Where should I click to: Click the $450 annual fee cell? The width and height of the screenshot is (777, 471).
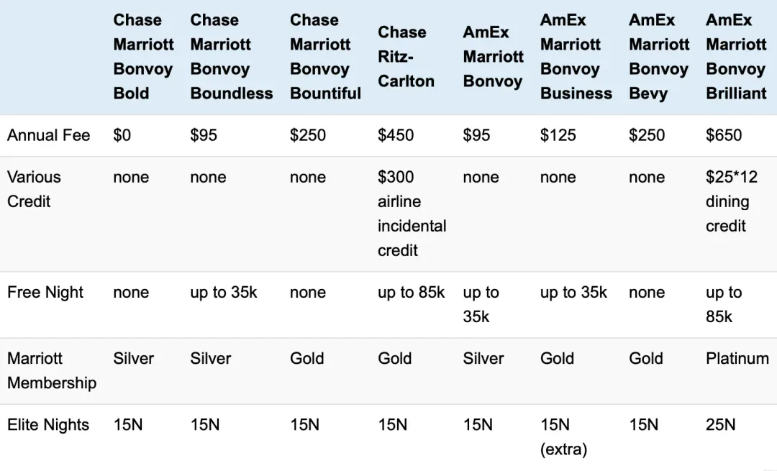point(396,135)
